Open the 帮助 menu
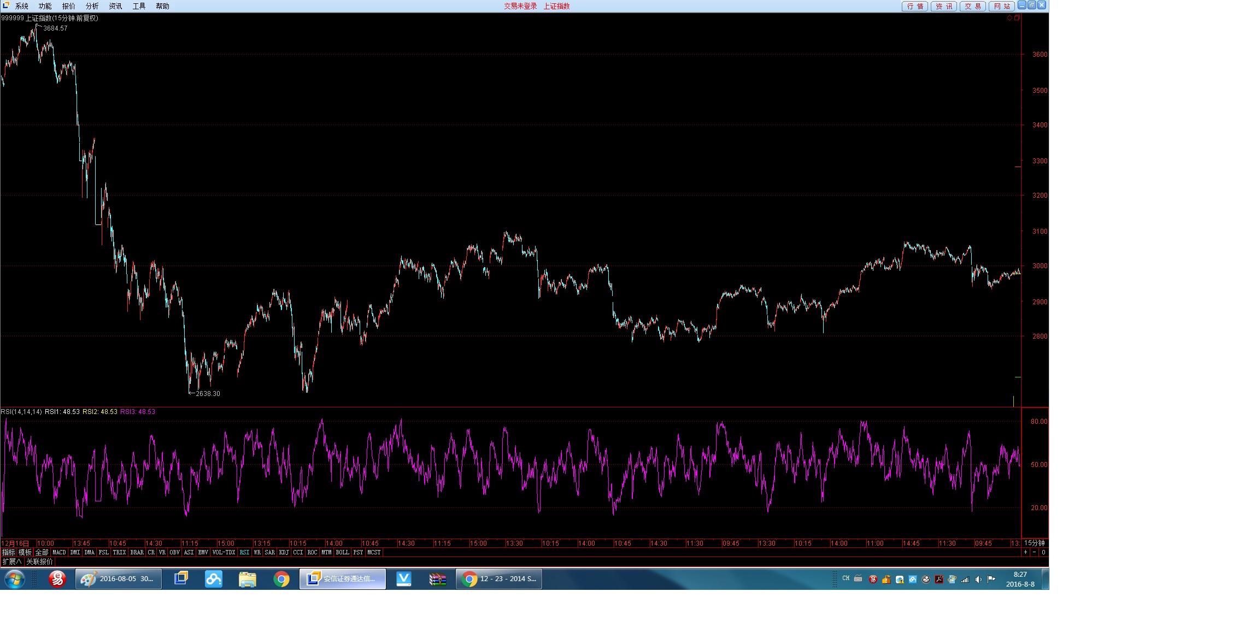This screenshot has height=621, width=1233. point(163,6)
